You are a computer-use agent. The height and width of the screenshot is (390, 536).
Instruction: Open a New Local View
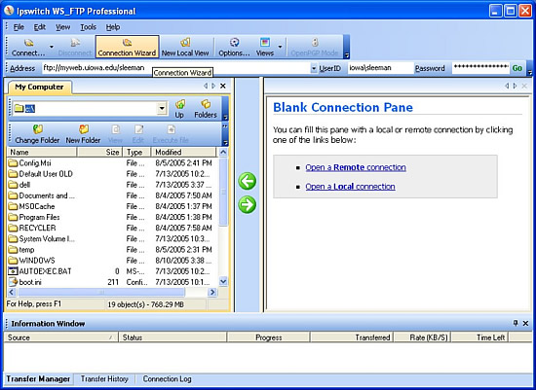click(185, 47)
